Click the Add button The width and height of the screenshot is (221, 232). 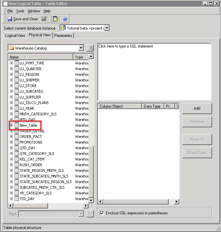[x=197, y=108]
